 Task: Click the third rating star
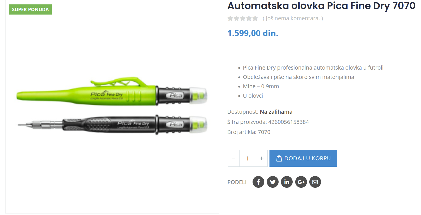(x=243, y=18)
